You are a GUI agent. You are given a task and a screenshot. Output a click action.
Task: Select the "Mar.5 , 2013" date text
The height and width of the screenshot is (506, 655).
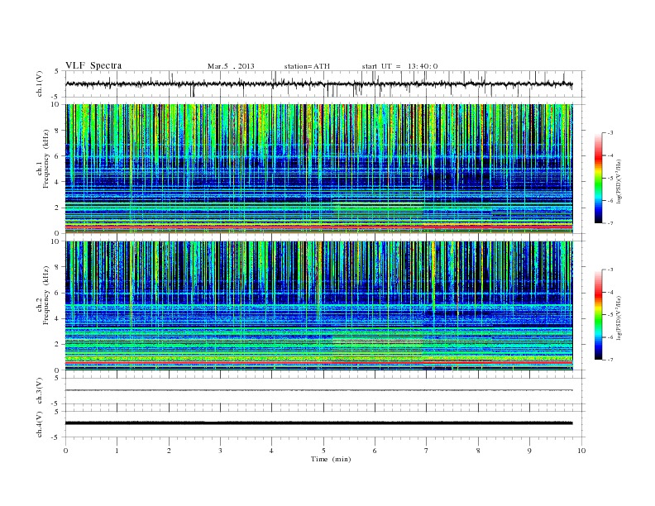pos(231,66)
